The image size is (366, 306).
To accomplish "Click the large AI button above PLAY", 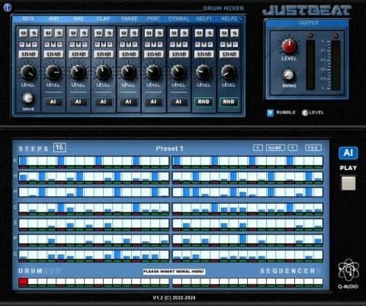I will click(x=348, y=153).
